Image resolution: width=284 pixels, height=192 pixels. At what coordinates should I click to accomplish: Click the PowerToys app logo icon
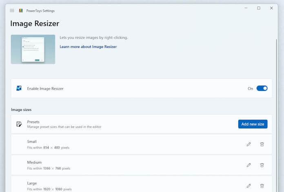(21, 11)
